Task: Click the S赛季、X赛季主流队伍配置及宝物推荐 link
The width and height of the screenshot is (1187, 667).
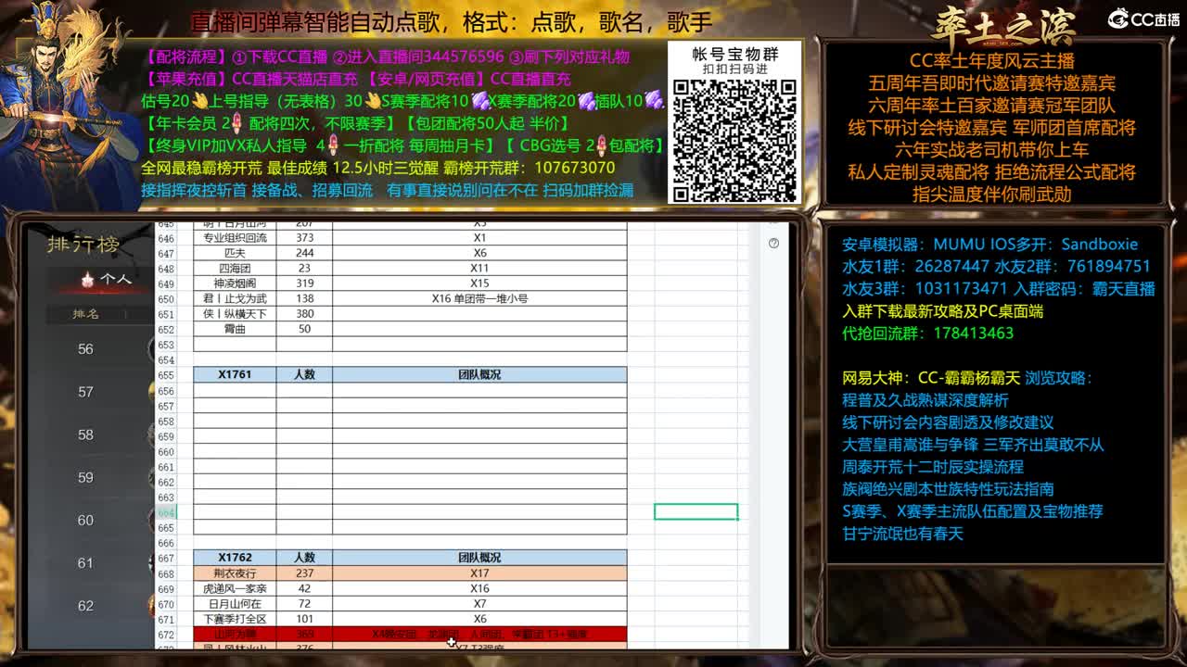Action: tap(973, 511)
